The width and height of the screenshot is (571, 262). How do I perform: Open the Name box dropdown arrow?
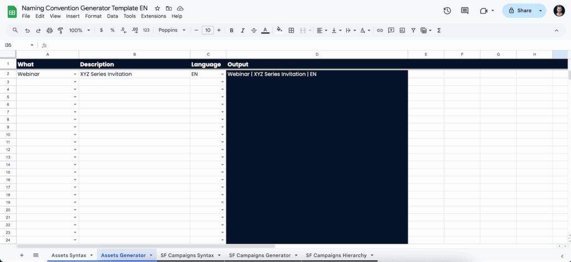tap(32, 46)
